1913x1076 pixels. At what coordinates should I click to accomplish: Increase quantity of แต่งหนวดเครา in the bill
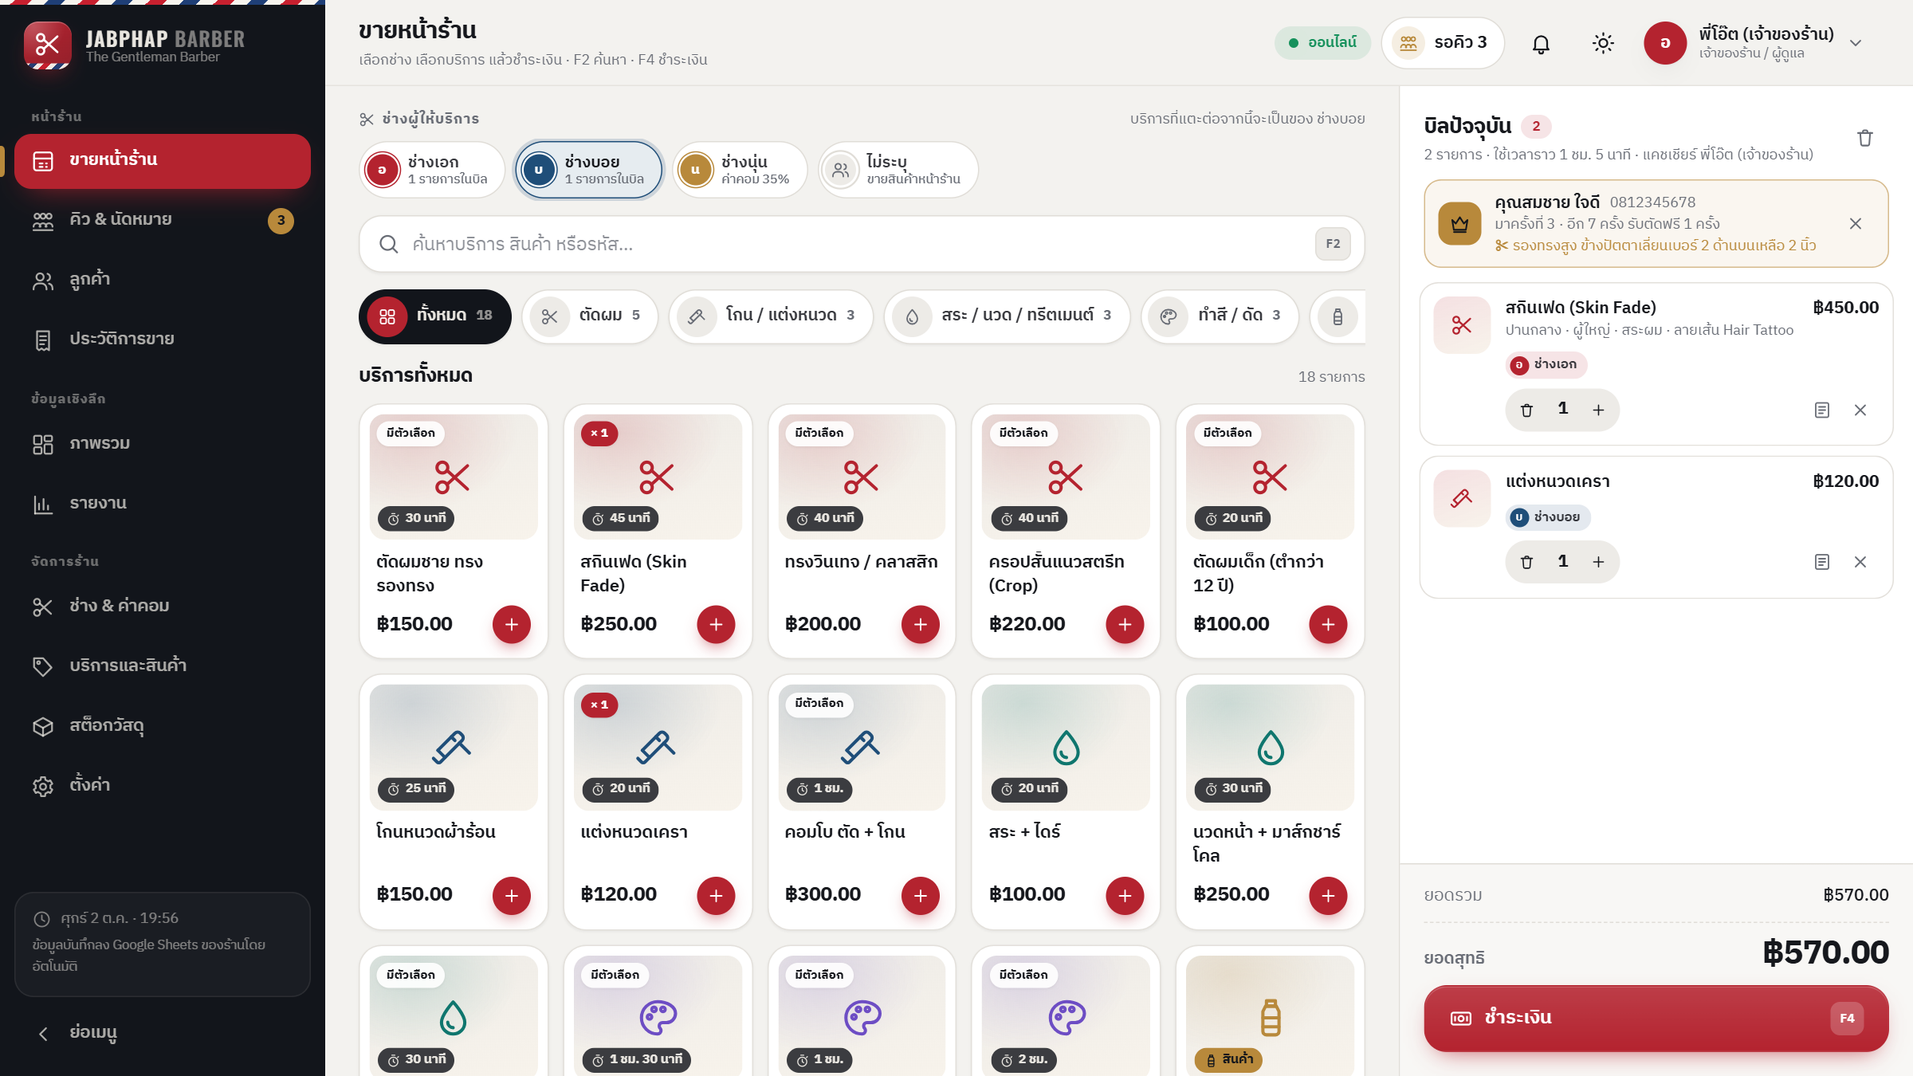point(1598,562)
